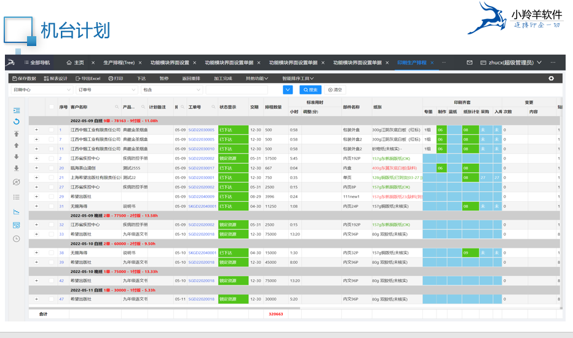Check the box for row number 7

point(51,139)
